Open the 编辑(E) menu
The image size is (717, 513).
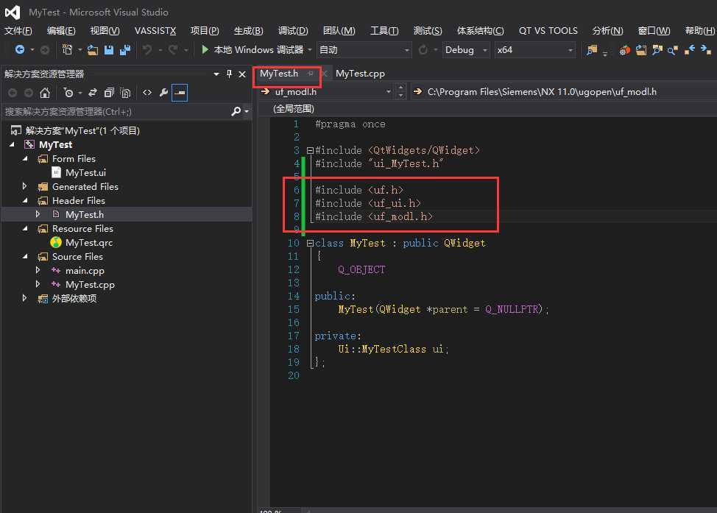click(61, 31)
